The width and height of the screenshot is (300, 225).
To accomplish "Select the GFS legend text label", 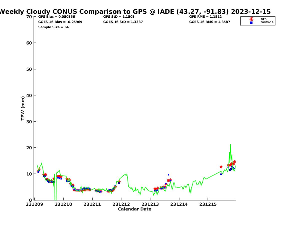I will (263, 19).
